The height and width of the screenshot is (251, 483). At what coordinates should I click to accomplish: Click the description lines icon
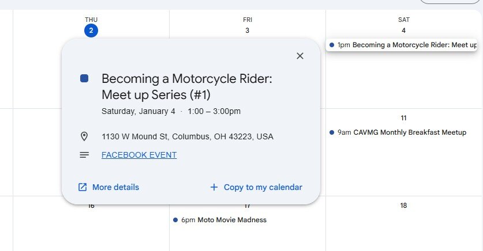(x=84, y=155)
